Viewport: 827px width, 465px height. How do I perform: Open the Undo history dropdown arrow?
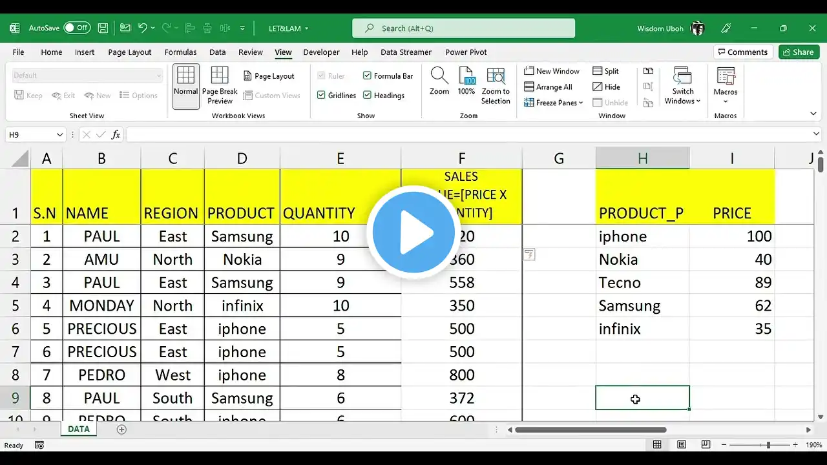tap(153, 28)
